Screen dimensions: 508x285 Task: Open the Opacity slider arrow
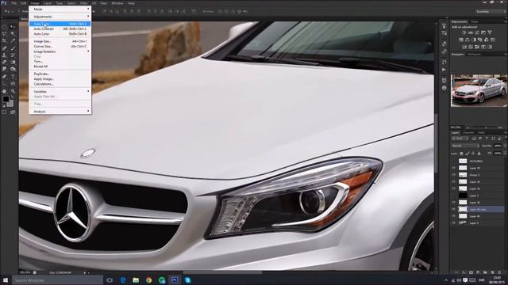click(505, 146)
